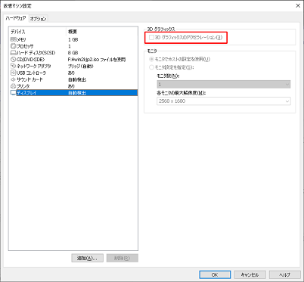The height and width of the screenshot is (282, 304).
Task: Enable 3D グラフィックスのアクセラレーション checkbox
Action: (x=151, y=38)
